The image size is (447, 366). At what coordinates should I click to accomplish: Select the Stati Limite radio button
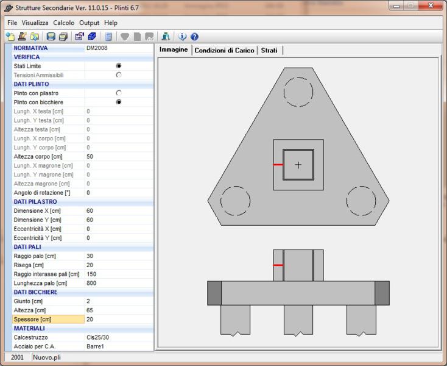(x=119, y=66)
